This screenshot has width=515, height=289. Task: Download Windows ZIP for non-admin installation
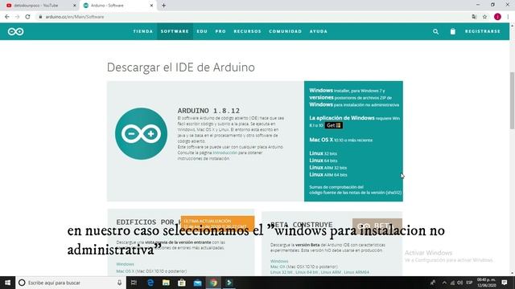(x=354, y=104)
